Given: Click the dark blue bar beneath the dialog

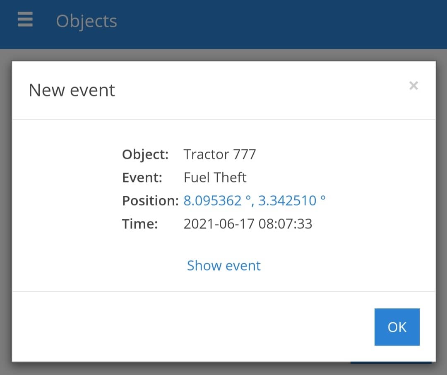Looking at the screenshot, I should 391,363.
